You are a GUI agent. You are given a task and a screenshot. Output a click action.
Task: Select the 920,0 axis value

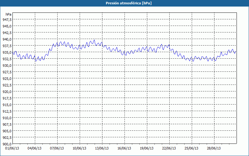point(7,91)
